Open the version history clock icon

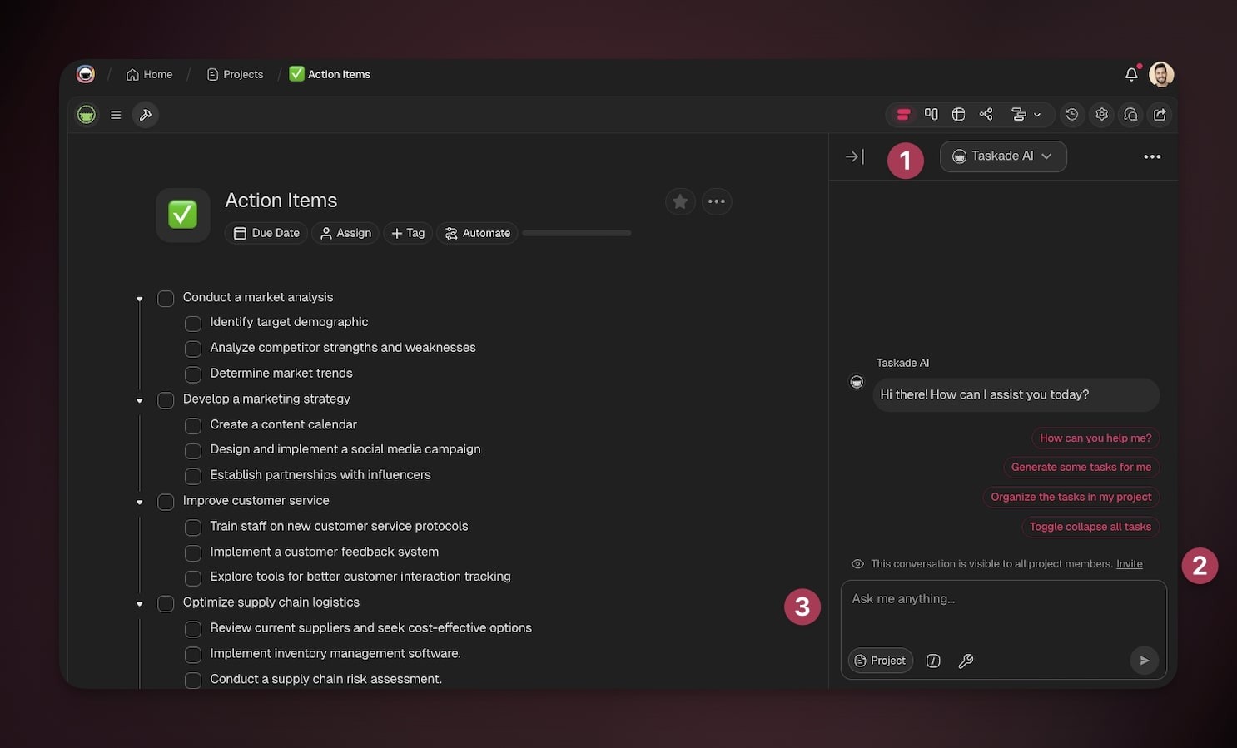coord(1071,115)
